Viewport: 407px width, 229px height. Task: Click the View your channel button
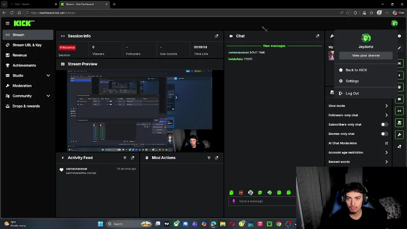(x=366, y=55)
